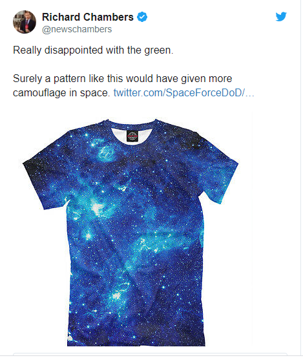Click the Twitter bird logo icon
Image resolution: width=303 pixels, height=358 pixels.
pos(281,16)
